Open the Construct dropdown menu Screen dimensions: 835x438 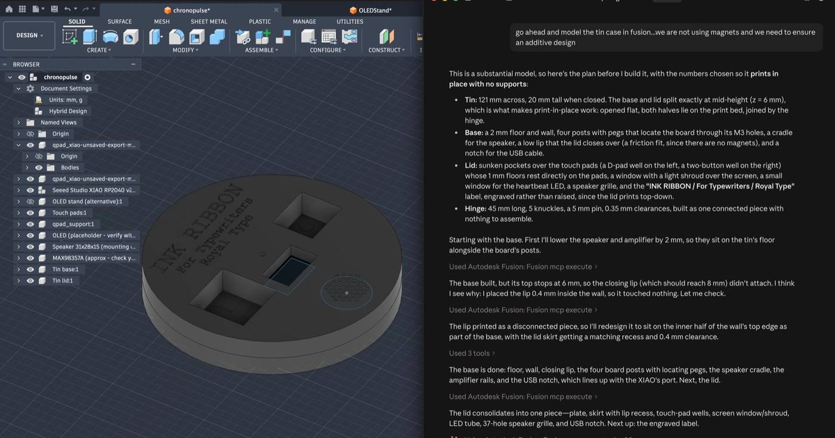(386, 50)
